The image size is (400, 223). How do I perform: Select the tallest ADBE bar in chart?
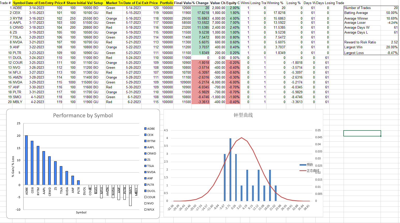(x=26, y=160)
